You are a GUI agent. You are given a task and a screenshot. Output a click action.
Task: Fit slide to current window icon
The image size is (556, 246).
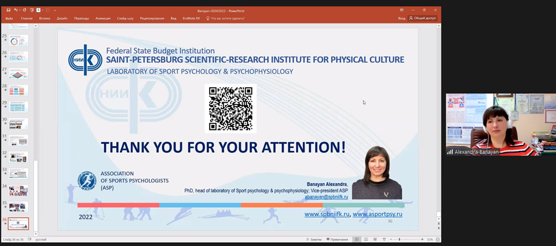(438, 240)
